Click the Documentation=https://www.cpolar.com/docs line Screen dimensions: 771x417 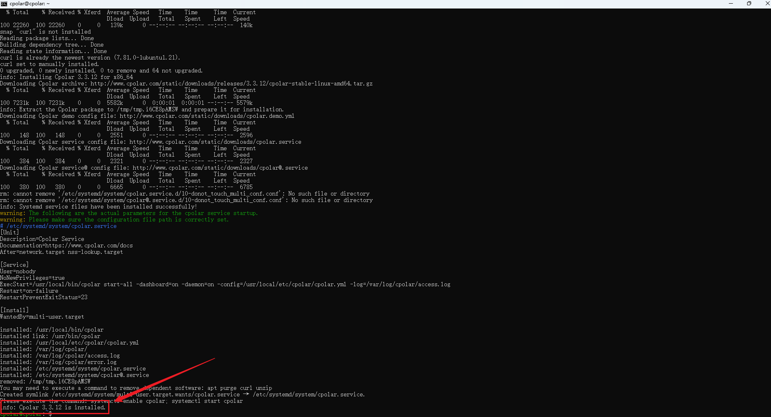coord(66,246)
